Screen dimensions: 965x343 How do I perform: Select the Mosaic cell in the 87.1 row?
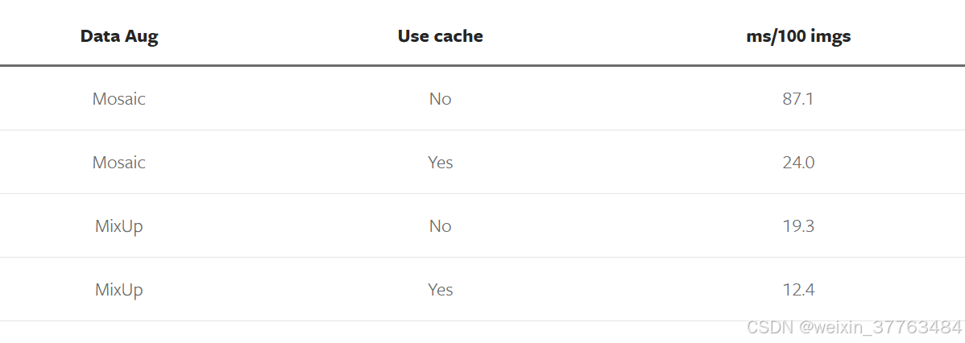(118, 98)
